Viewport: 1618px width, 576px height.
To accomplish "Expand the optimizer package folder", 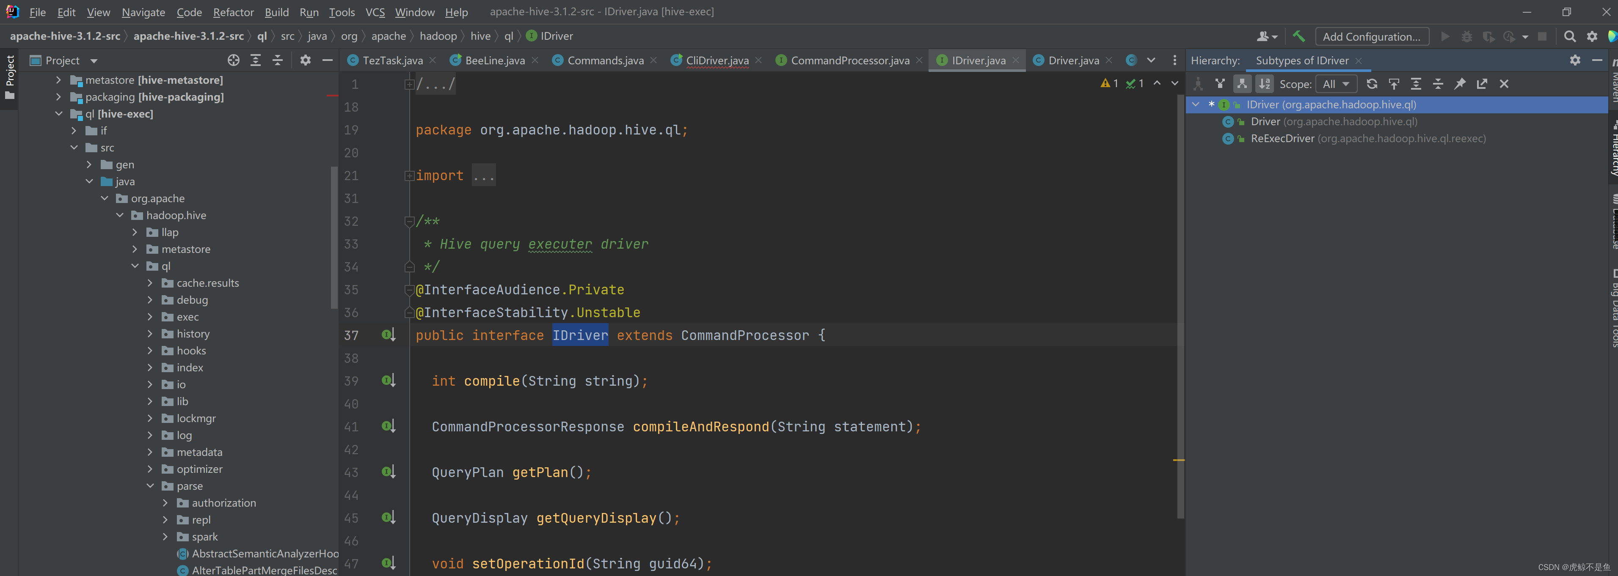I will (153, 469).
